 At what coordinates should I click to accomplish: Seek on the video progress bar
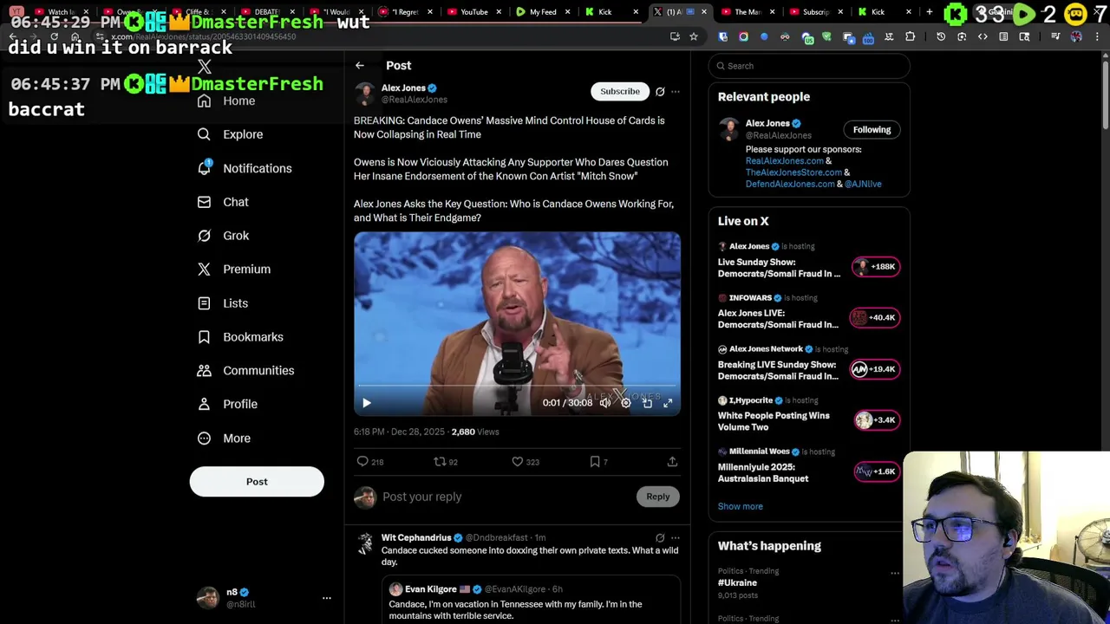click(x=517, y=386)
